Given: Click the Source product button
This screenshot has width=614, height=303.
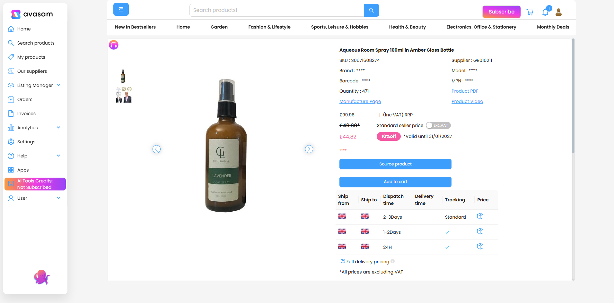Looking at the screenshot, I should pos(395,164).
